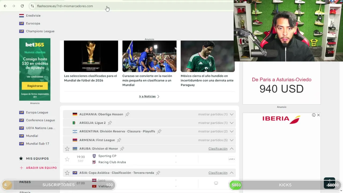Open Mundial Sub-17 in the sidebar
This screenshot has height=193, width=343.
point(38,143)
